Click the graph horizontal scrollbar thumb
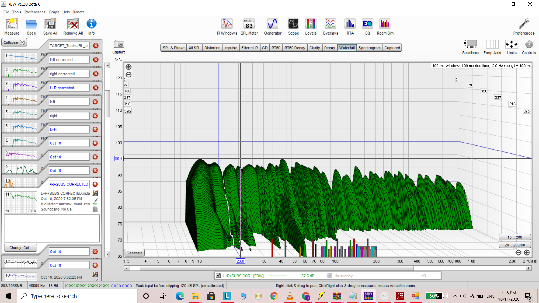539x303 pixels. click(277, 268)
